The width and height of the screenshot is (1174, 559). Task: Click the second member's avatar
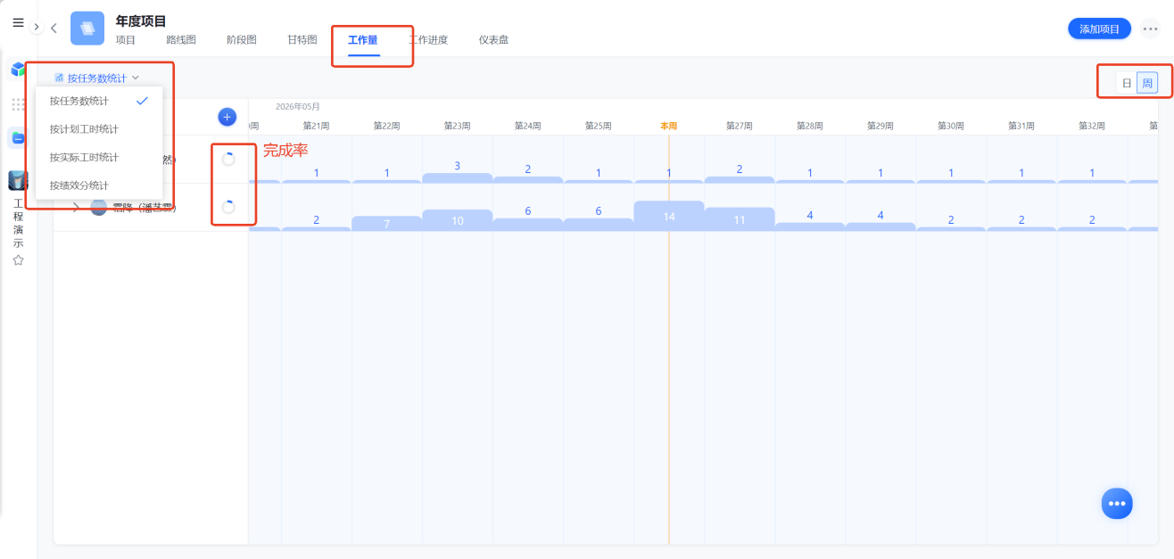(99, 208)
